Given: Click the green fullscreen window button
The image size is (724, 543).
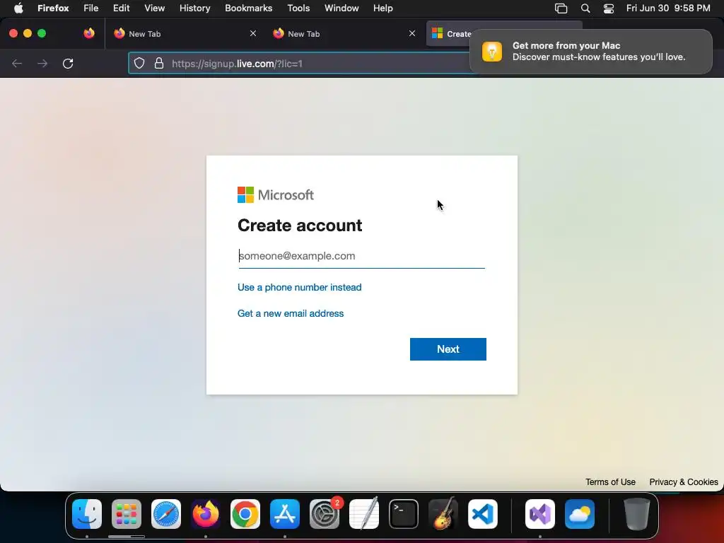Looking at the screenshot, I should coord(42,33).
